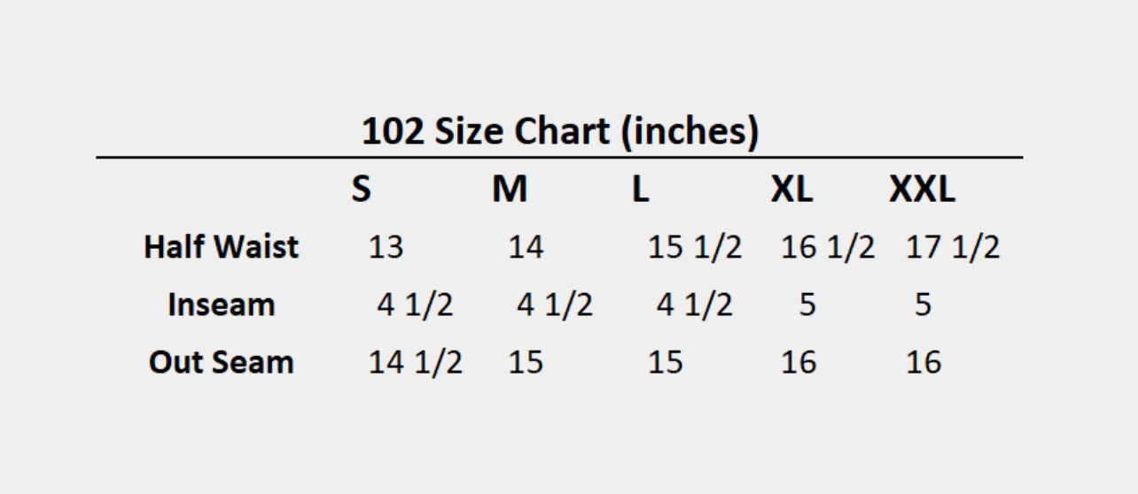This screenshot has width=1138, height=494.
Task: Select the Out Seam value for size XXL
Action: (x=924, y=362)
